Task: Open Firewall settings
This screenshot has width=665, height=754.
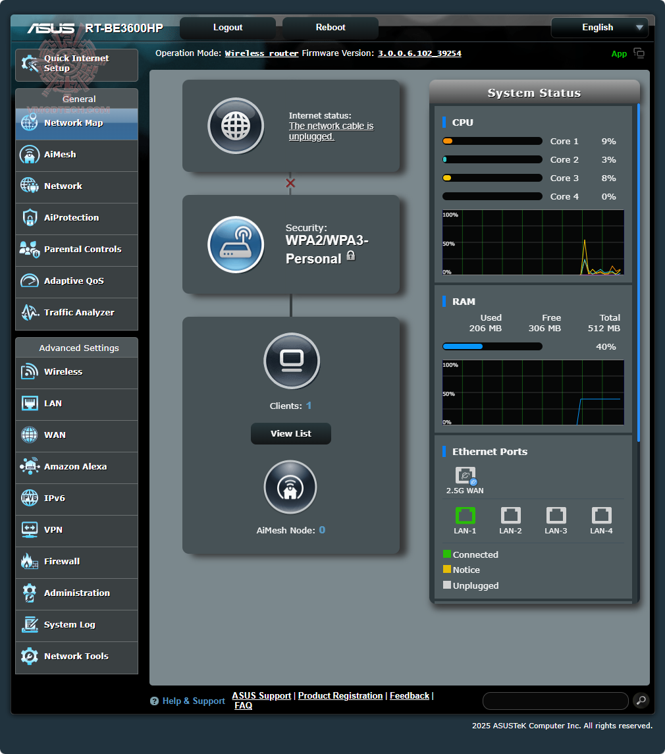Action: point(76,562)
